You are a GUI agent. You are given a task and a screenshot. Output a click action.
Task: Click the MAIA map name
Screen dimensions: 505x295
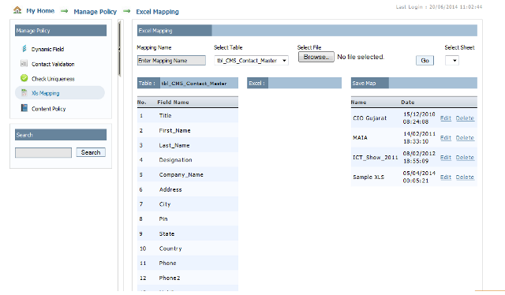pos(360,138)
